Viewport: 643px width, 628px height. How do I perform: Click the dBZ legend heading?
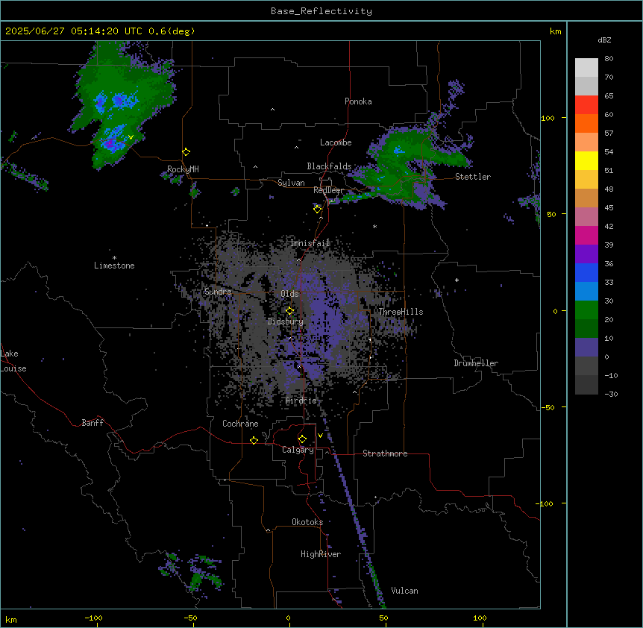click(x=604, y=40)
